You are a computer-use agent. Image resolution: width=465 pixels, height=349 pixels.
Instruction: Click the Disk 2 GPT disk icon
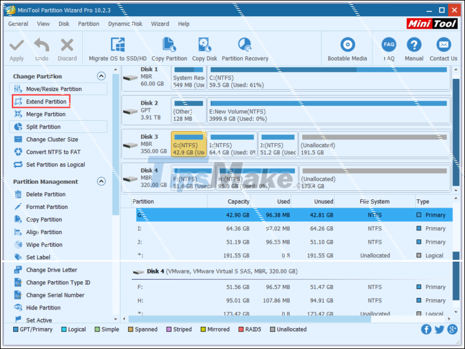[x=131, y=112]
